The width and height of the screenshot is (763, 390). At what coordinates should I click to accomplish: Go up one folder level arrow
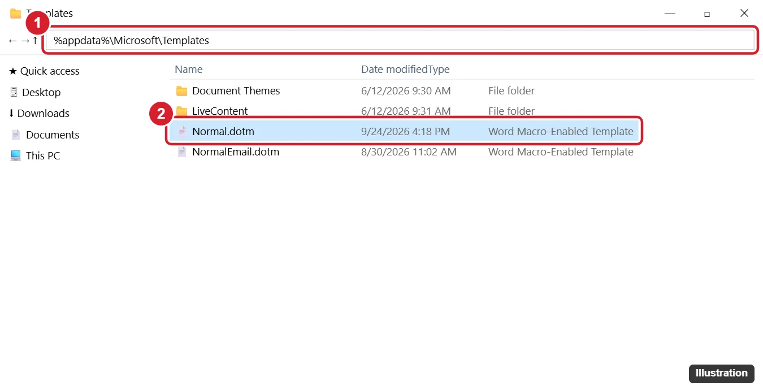[x=35, y=41]
